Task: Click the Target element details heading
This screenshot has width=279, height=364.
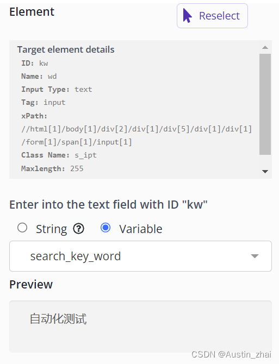Action: [x=66, y=49]
